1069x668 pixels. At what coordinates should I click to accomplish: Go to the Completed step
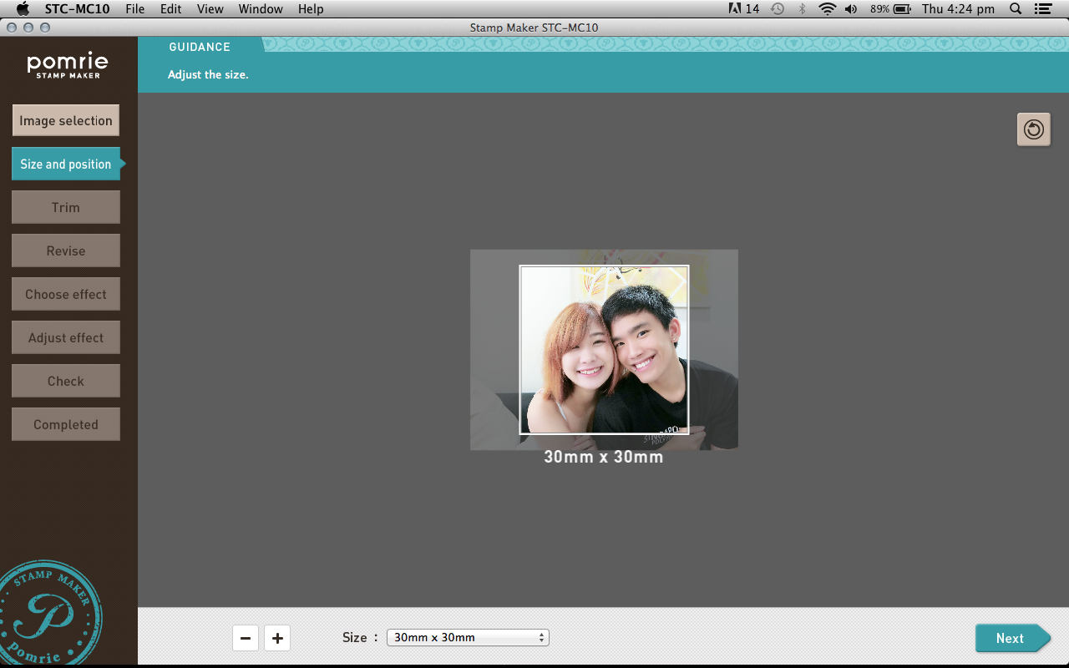tap(66, 424)
